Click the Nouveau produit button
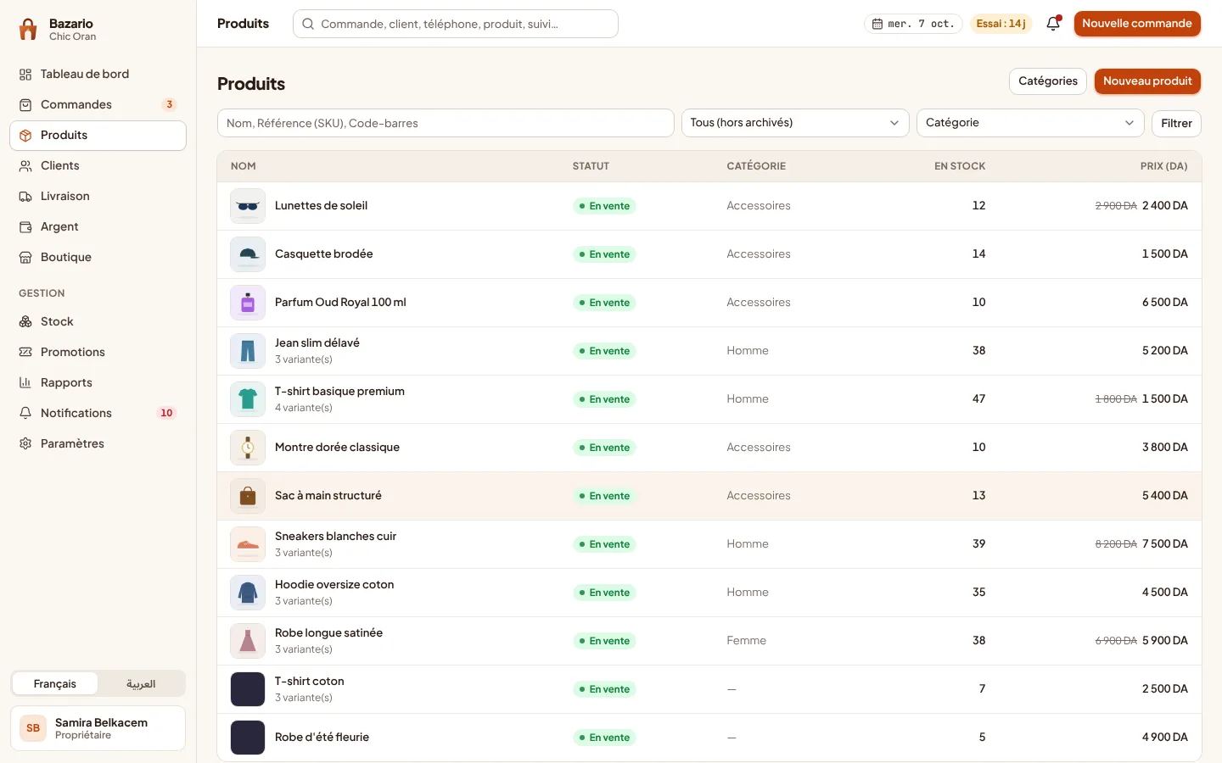 coord(1147,81)
